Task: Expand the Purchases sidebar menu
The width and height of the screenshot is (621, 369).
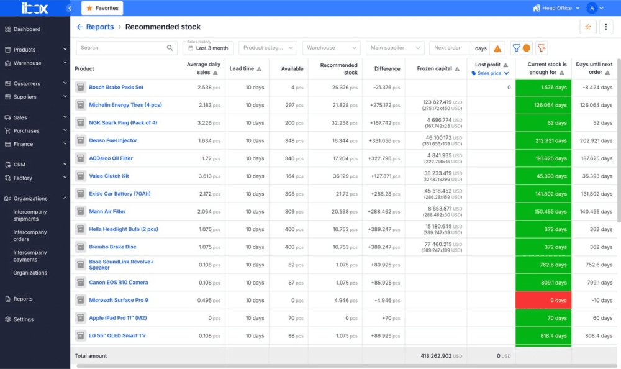Action: (35, 131)
